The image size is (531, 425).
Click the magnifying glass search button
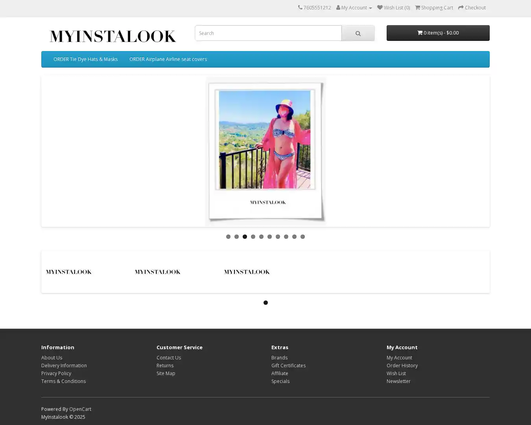click(358, 33)
